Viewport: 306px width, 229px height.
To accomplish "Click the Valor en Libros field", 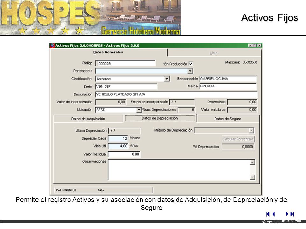I will pyautogui.click(x=242, y=110).
